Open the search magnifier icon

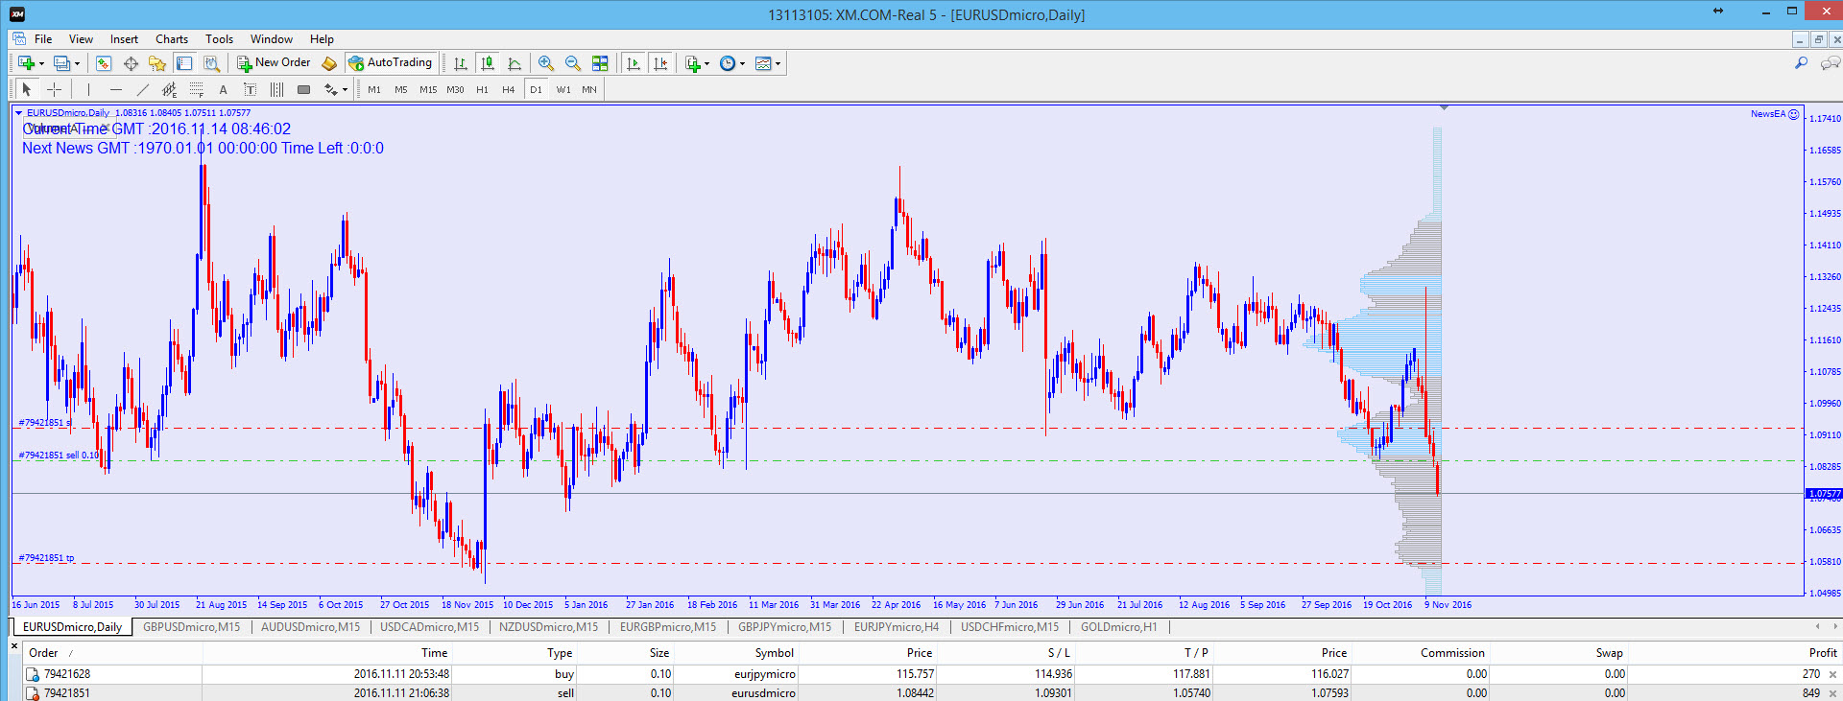click(x=1802, y=63)
